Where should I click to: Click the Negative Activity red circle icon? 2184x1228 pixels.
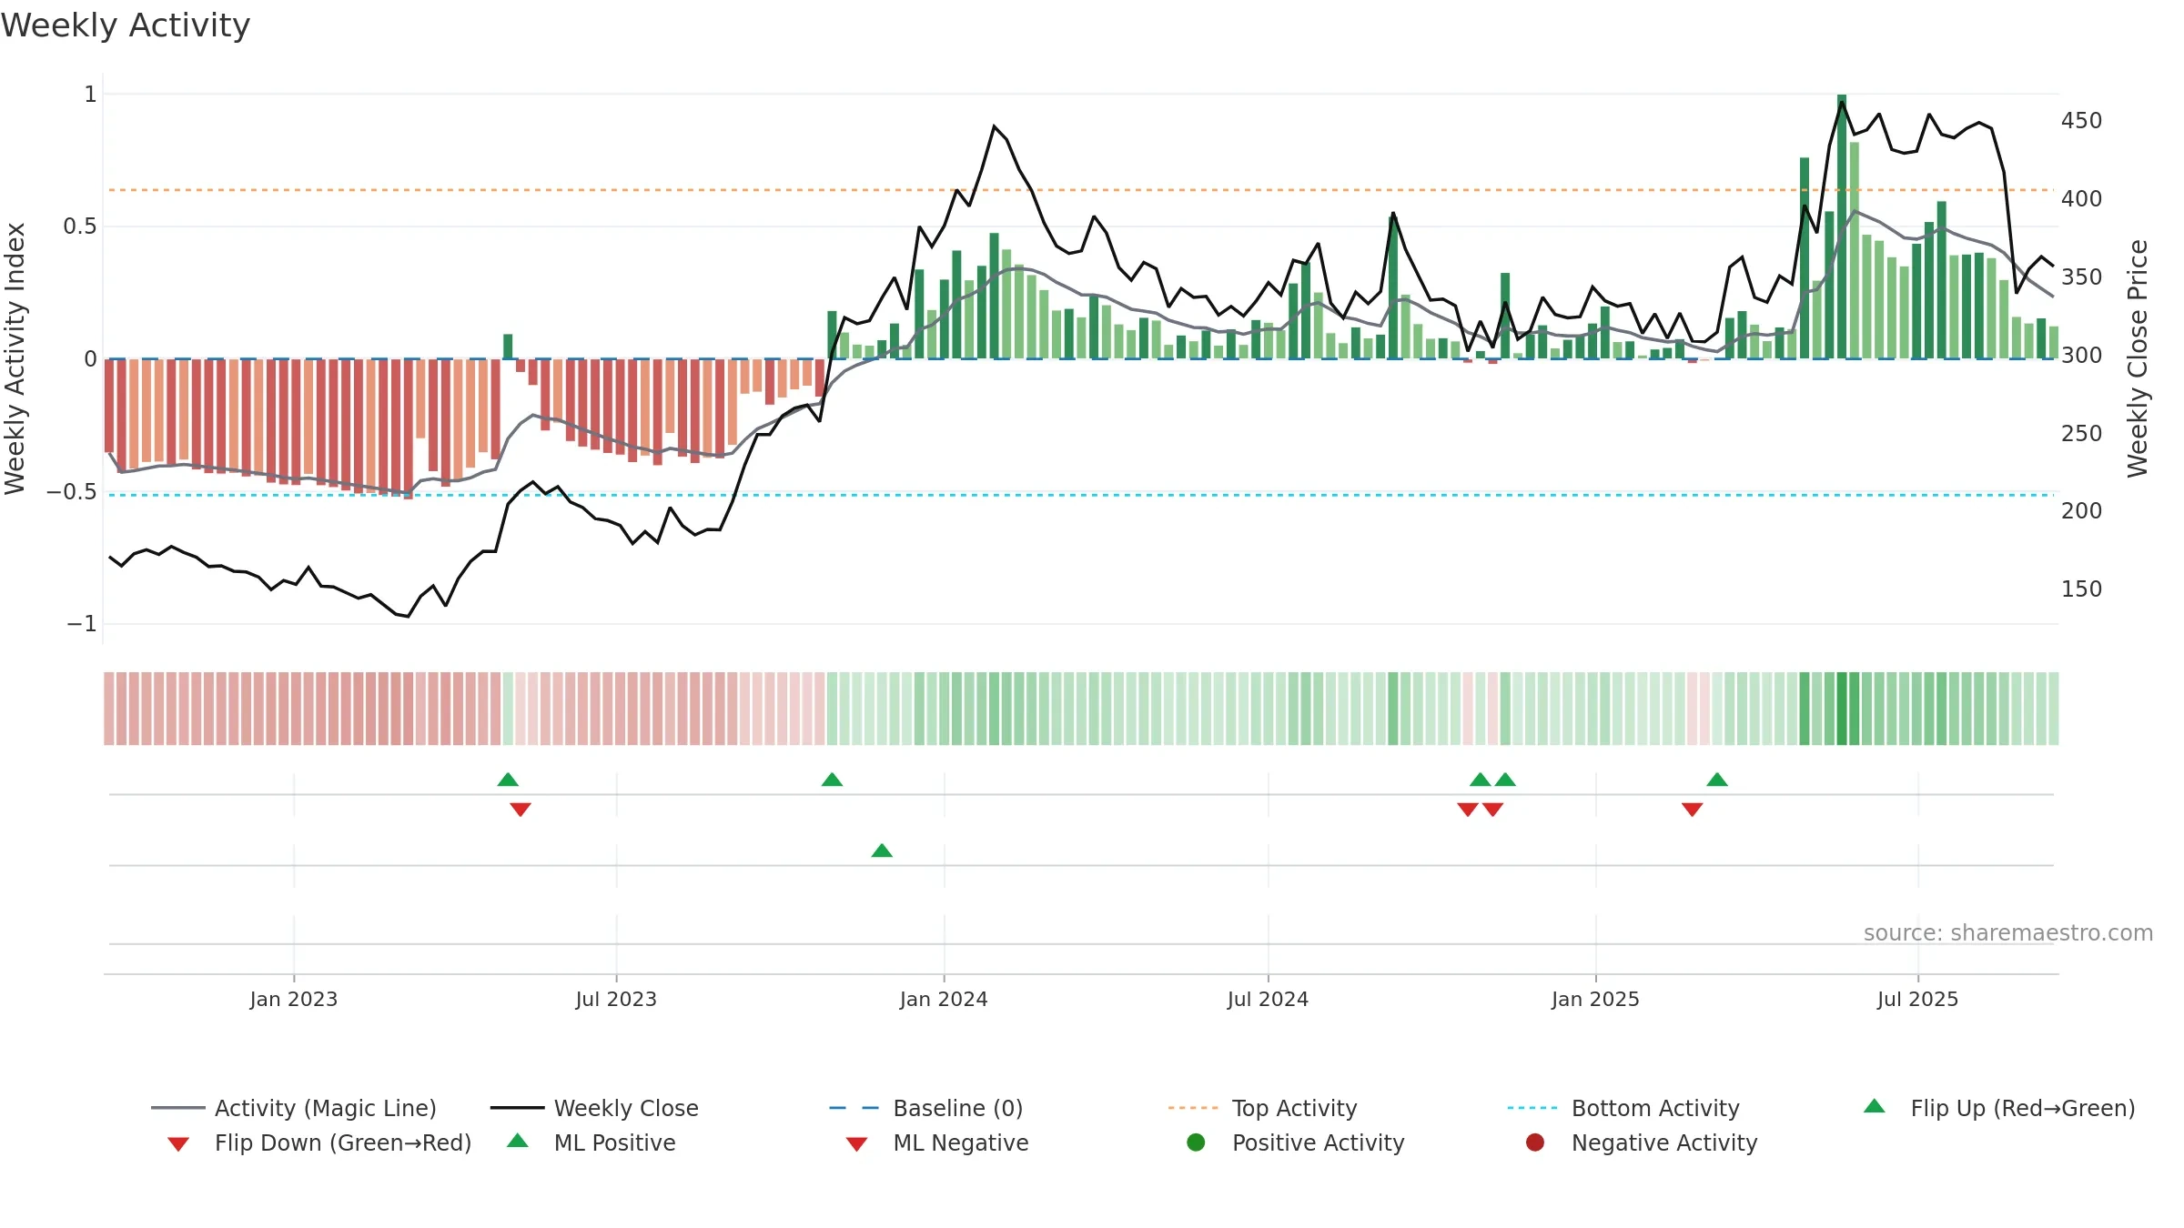[x=1535, y=1142]
